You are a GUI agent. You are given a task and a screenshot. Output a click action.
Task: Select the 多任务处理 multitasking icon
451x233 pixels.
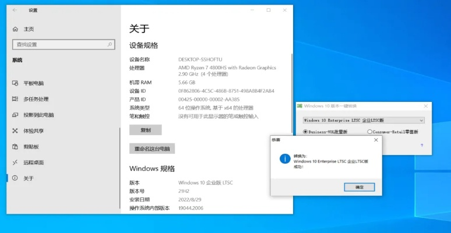[x=15, y=99]
